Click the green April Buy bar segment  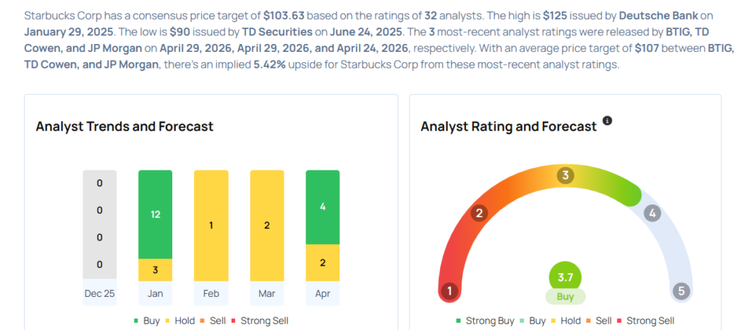click(323, 207)
